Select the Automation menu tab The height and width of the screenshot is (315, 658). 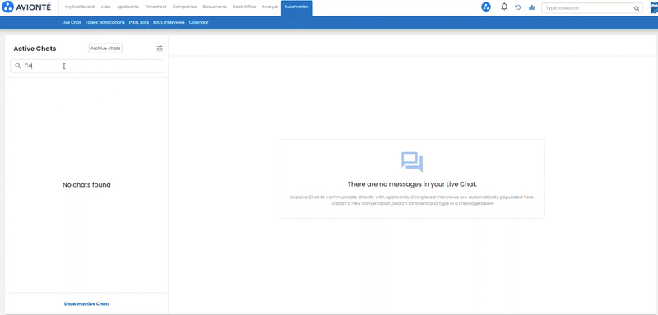[296, 7]
